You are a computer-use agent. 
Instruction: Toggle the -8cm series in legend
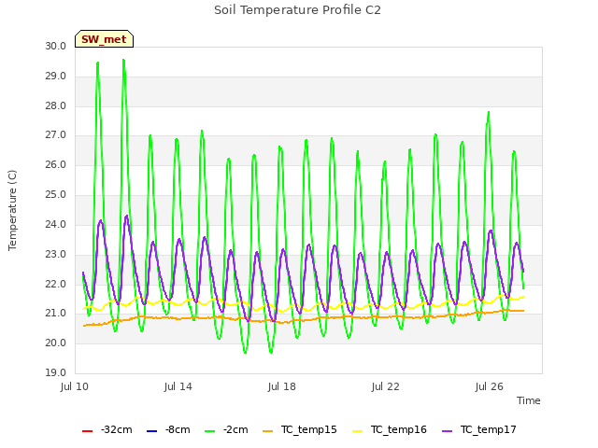click(168, 430)
